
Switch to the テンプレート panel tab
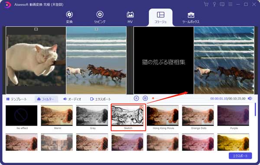[x=16, y=99]
